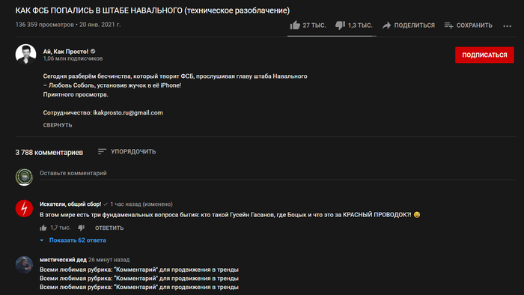524x295 pixels.
Task: Click the video title КАК ФСБ ПОПАЛИСЬ text
Action: pos(153,10)
